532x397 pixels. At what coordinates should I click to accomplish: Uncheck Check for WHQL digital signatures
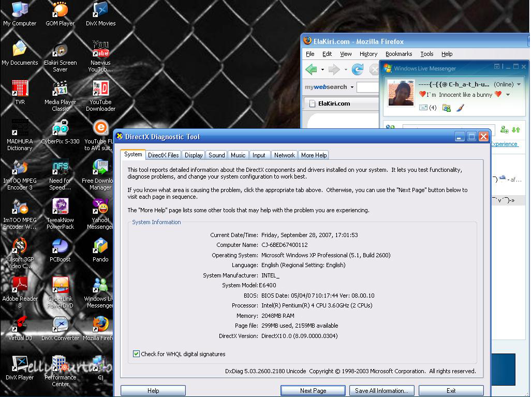[x=136, y=354]
